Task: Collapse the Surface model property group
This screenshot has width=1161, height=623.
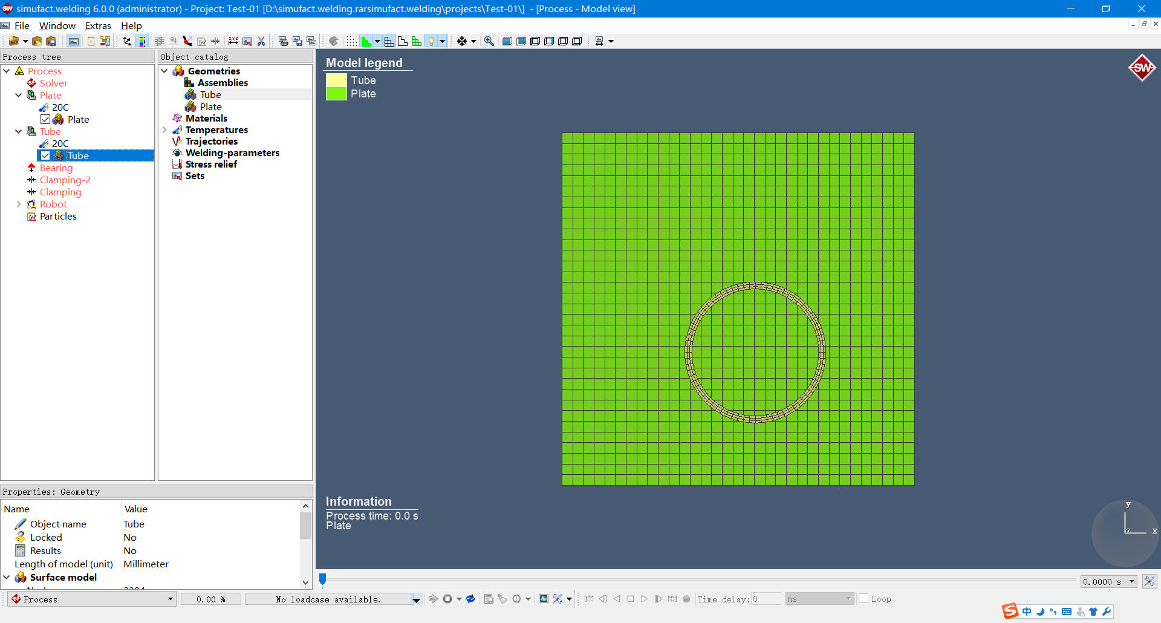Action: 7,577
